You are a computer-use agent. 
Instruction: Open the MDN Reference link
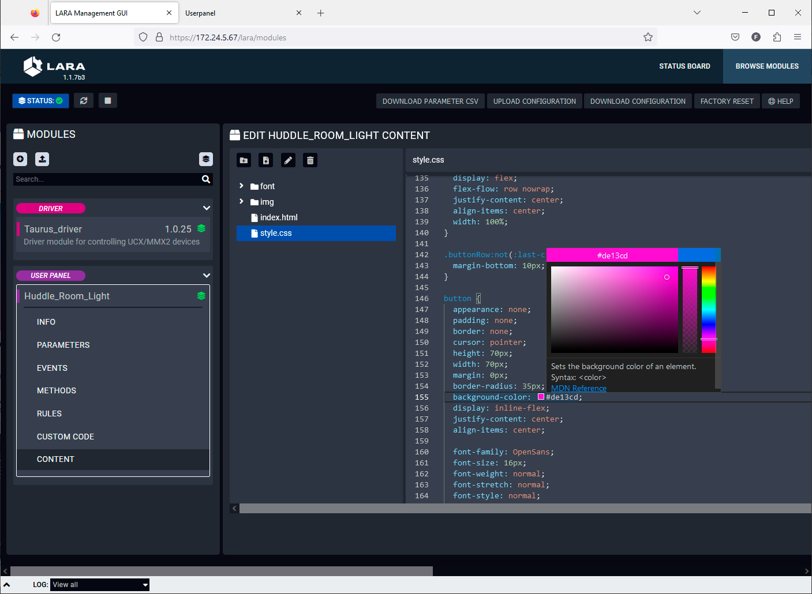tap(578, 388)
